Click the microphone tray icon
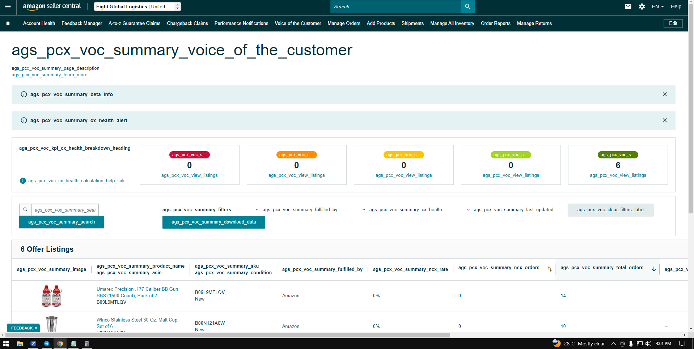 631,344
